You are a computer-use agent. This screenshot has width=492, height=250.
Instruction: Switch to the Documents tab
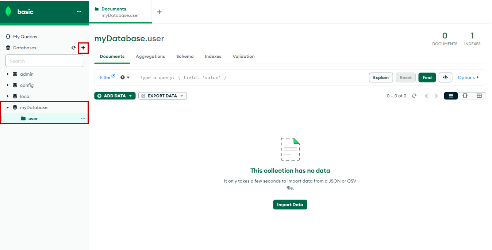coord(112,56)
